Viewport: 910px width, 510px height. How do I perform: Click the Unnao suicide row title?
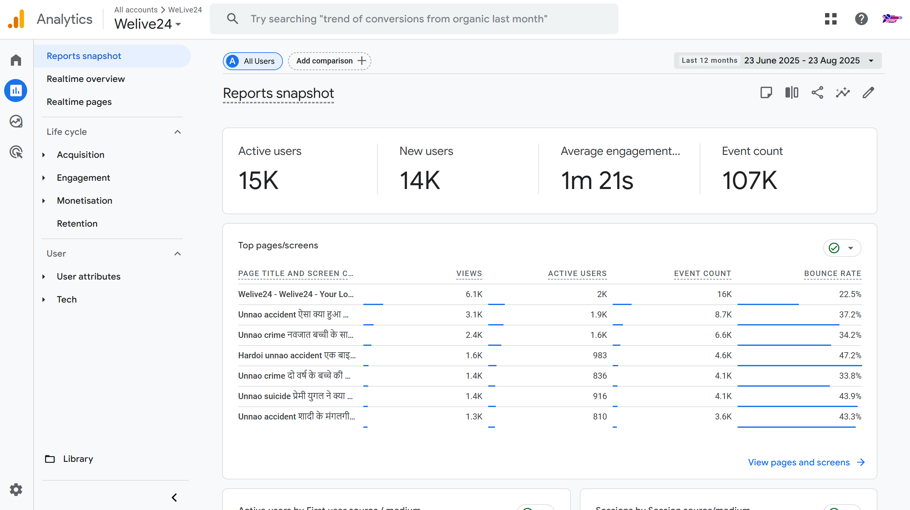point(295,396)
